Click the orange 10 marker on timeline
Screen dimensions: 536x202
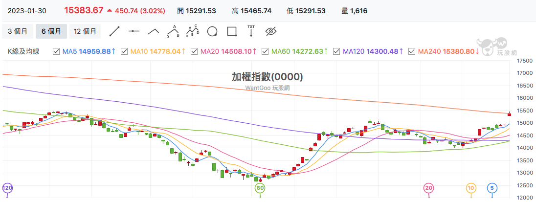(x=471, y=188)
